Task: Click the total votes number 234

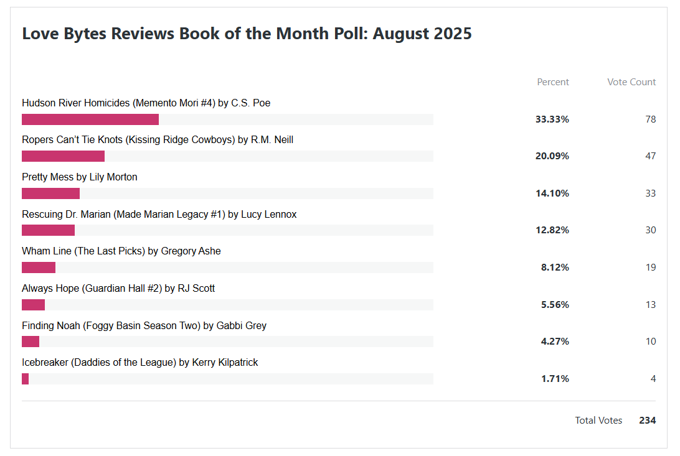Action: click(647, 421)
